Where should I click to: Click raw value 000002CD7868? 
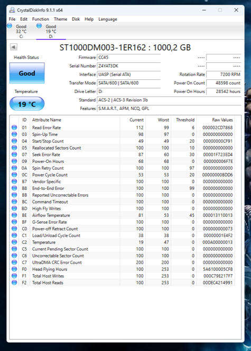217,127
